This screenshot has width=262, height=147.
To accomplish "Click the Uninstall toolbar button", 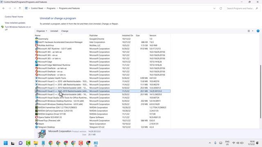I will (54, 31).
